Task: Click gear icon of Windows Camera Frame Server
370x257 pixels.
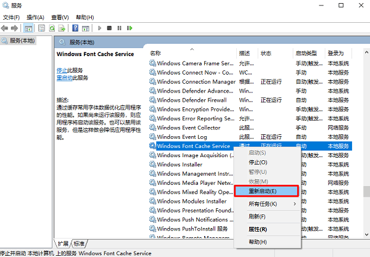Action: (153, 63)
